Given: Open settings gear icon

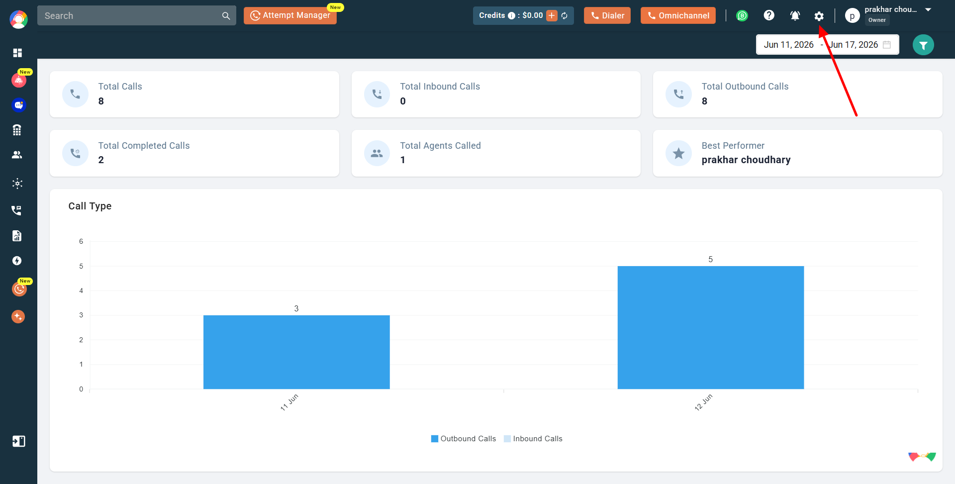Looking at the screenshot, I should pyautogui.click(x=819, y=16).
